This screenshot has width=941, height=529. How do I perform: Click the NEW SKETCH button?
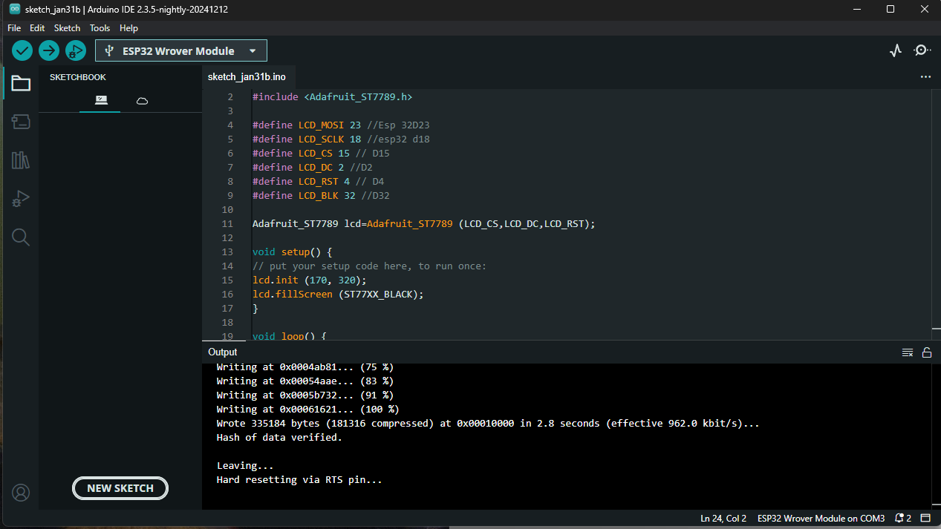coord(120,488)
